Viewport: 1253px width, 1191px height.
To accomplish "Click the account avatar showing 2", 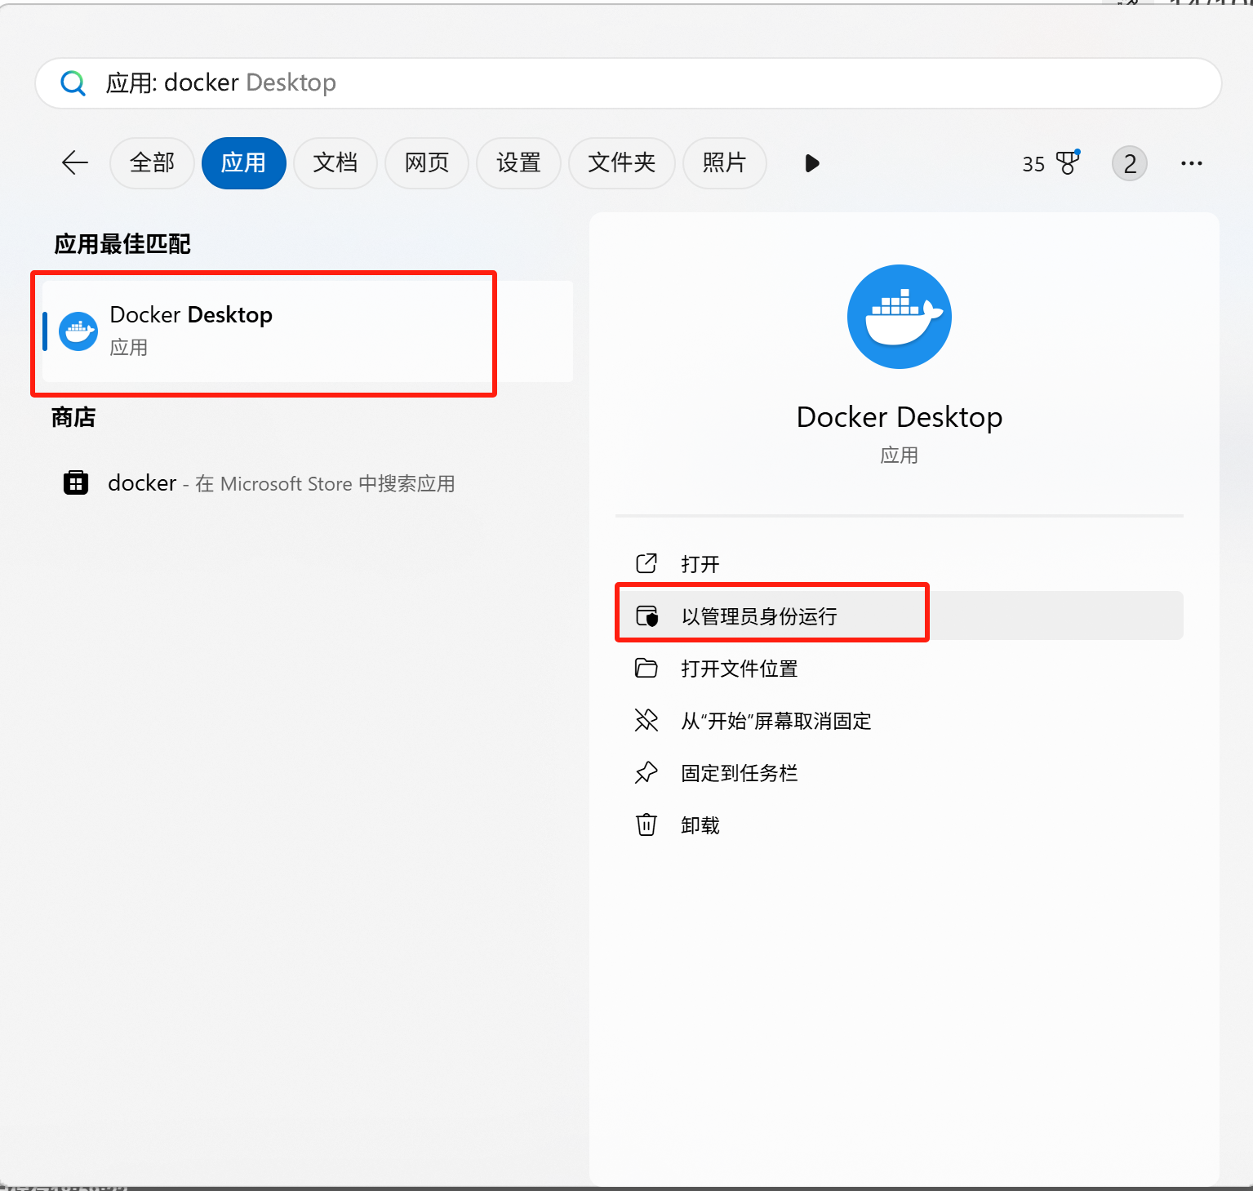I will click(1130, 163).
